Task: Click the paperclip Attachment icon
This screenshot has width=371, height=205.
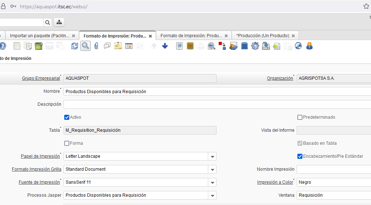Action: [96, 46]
